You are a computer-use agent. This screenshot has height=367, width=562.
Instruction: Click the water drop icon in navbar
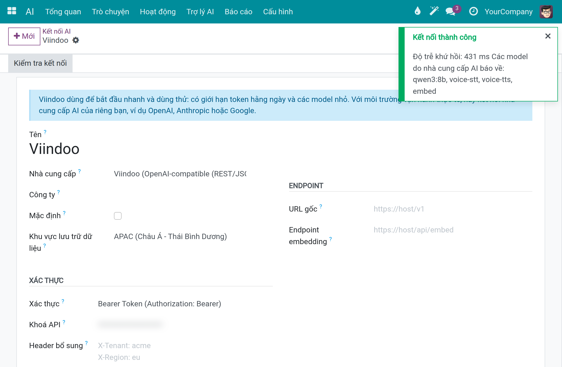point(418,11)
